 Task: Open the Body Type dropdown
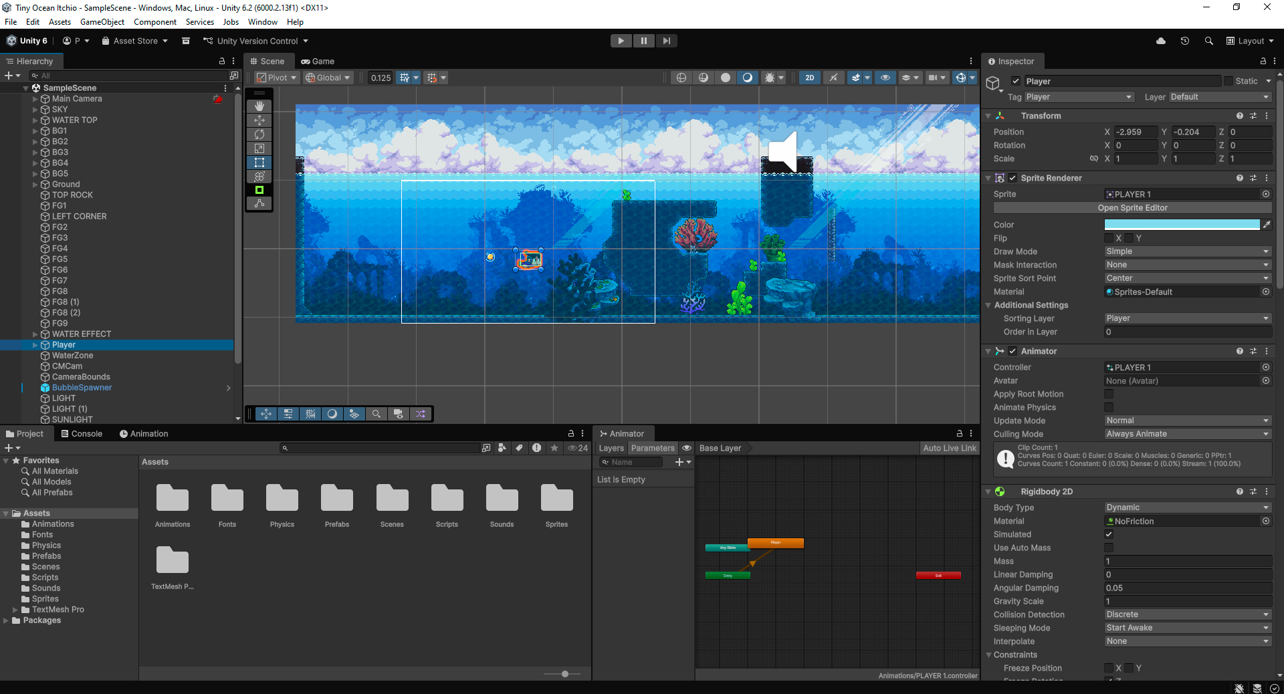click(1188, 508)
